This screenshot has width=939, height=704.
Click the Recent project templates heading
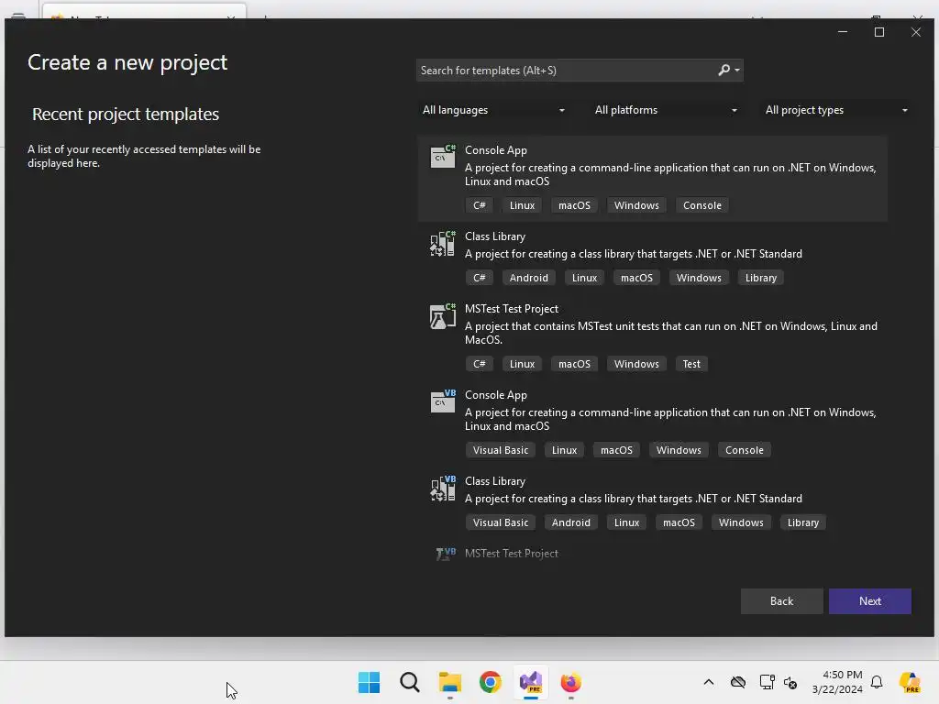point(125,115)
